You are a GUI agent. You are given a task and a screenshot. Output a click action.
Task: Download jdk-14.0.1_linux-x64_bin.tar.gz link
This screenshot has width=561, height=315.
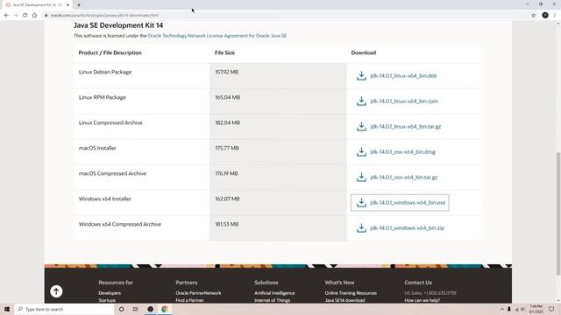tap(405, 126)
